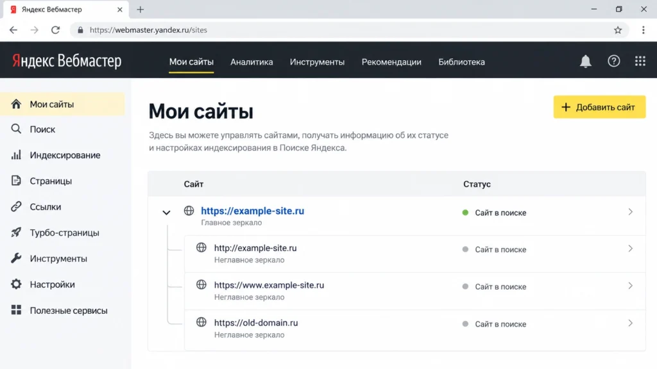Image resolution: width=657 pixels, height=369 pixels.
Task: Click the magnifier icon beside Поиск
Action: click(x=16, y=129)
